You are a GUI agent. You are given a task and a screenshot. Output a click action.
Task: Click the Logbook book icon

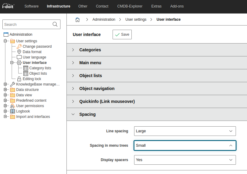click(x=13, y=111)
